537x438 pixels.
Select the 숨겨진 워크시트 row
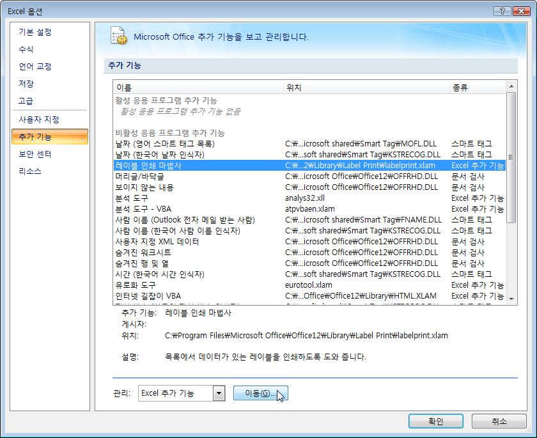tap(309, 253)
